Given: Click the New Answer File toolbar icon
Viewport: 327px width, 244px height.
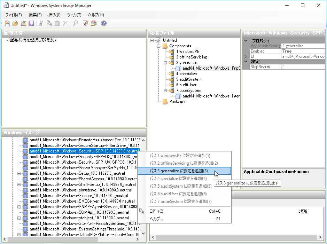Looking at the screenshot, I should pos(7,23).
